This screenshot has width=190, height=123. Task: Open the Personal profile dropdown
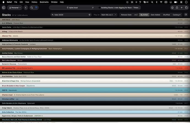(x=15, y=8)
